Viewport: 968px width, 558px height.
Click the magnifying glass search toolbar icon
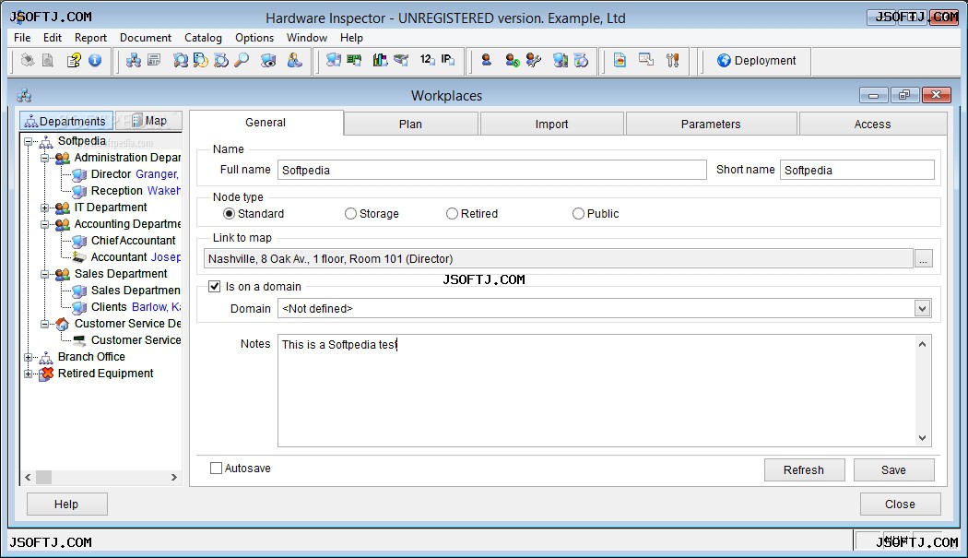click(242, 60)
